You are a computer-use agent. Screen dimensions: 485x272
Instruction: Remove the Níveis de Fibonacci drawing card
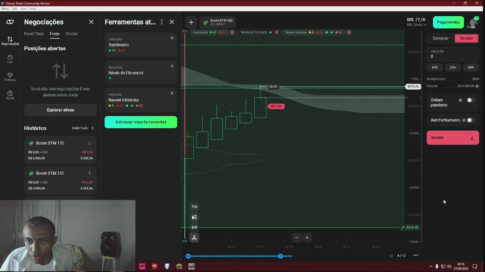[172, 66]
